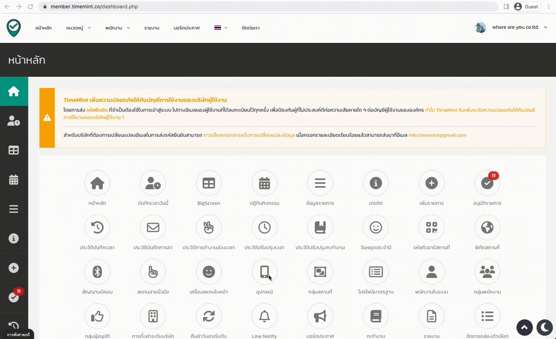This screenshot has width=556, height=339.
Task: Toggle dark mode with the moon button
Action: [x=544, y=328]
